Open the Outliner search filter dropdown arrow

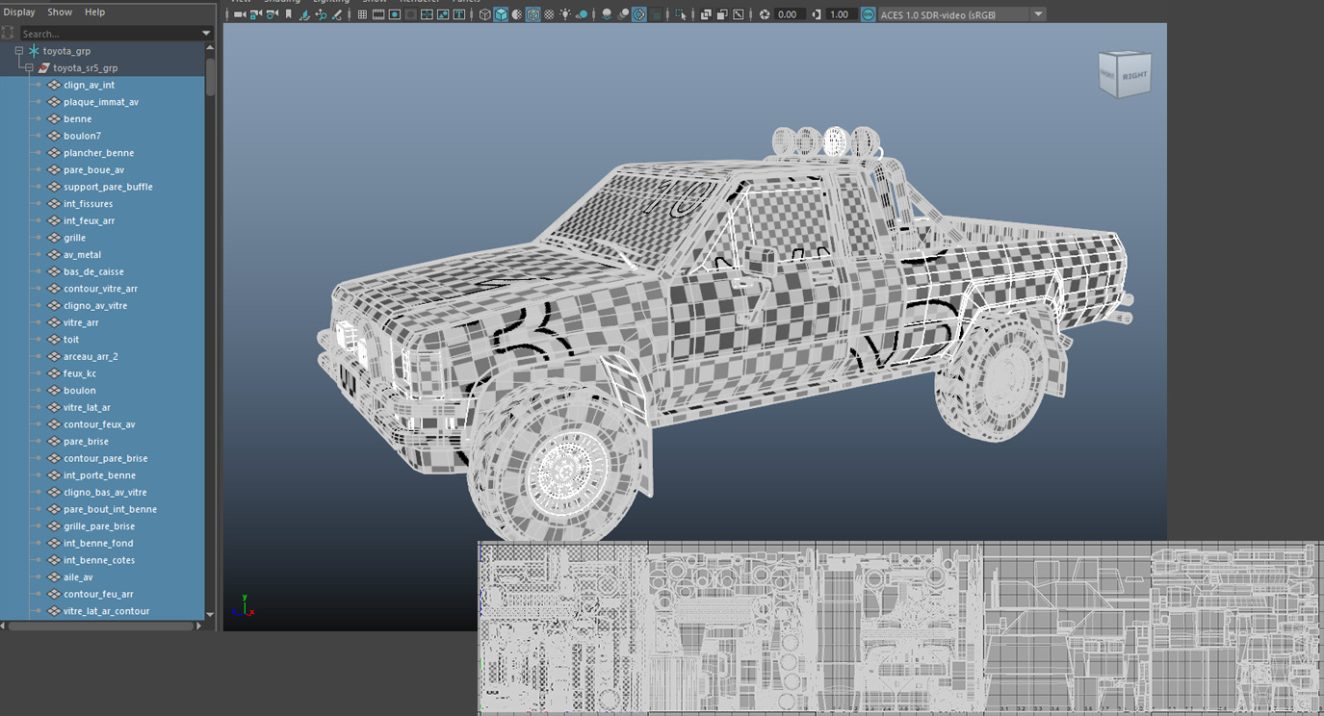[206, 33]
